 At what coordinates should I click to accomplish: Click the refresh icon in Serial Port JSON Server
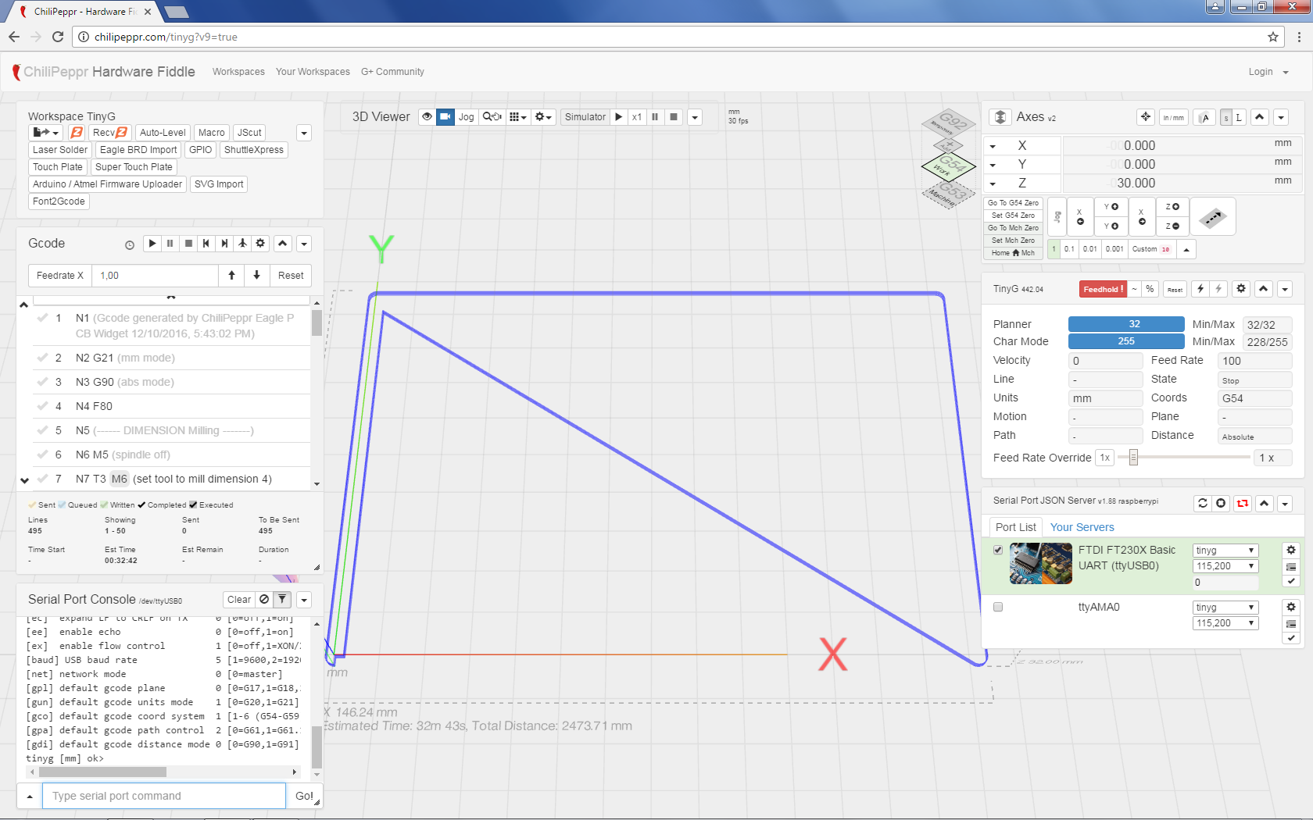click(1203, 504)
